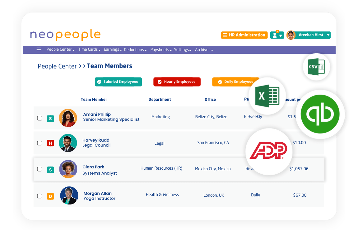Screen dimensions: 358x230
Task: Click the orange D badge for Morgan Allan
Action: point(50,196)
